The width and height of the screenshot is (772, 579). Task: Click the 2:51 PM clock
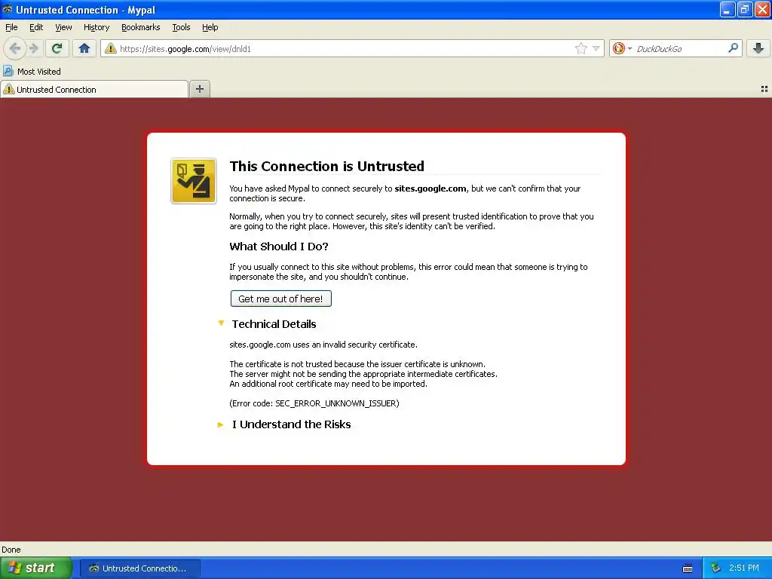744,568
